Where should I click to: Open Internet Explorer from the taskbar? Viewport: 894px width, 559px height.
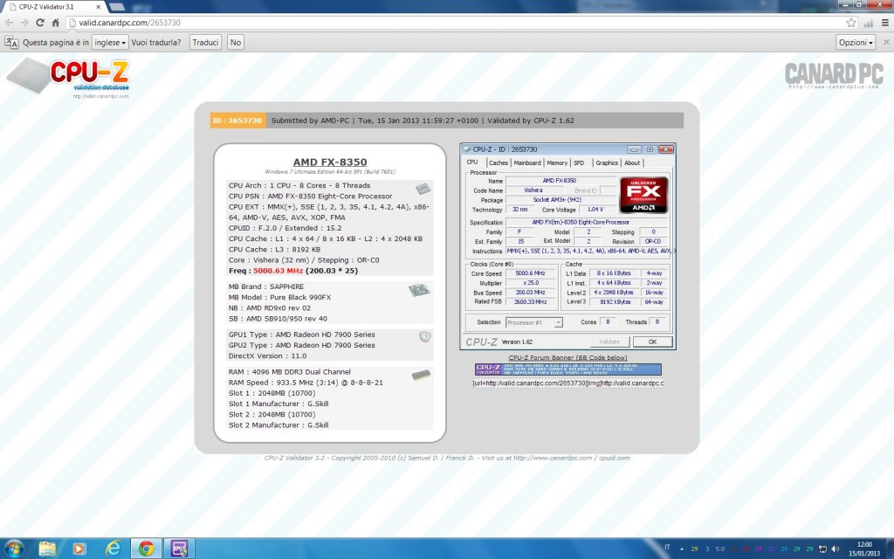[x=113, y=549]
